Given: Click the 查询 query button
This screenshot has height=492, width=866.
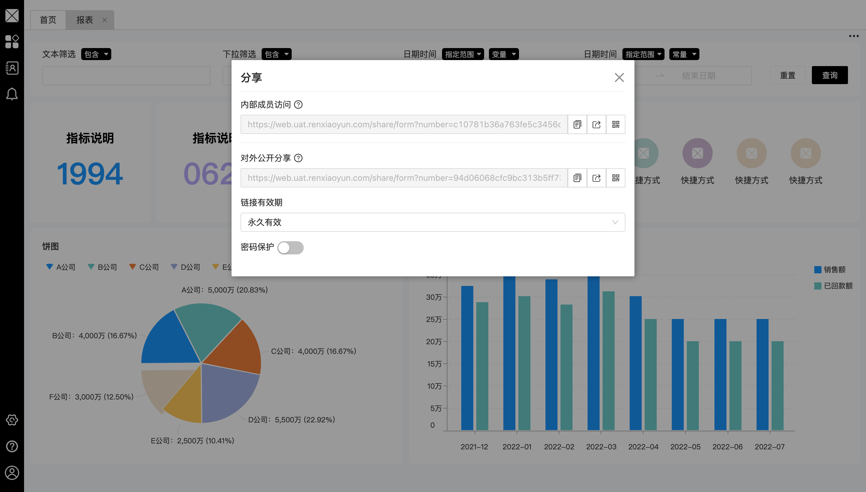Looking at the screenshot, I should (x=829, y=75).
